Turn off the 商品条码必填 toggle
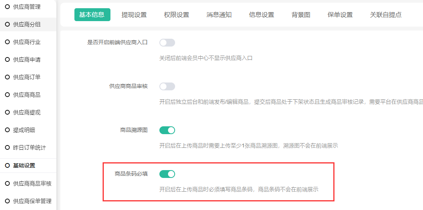 [167, 174]
